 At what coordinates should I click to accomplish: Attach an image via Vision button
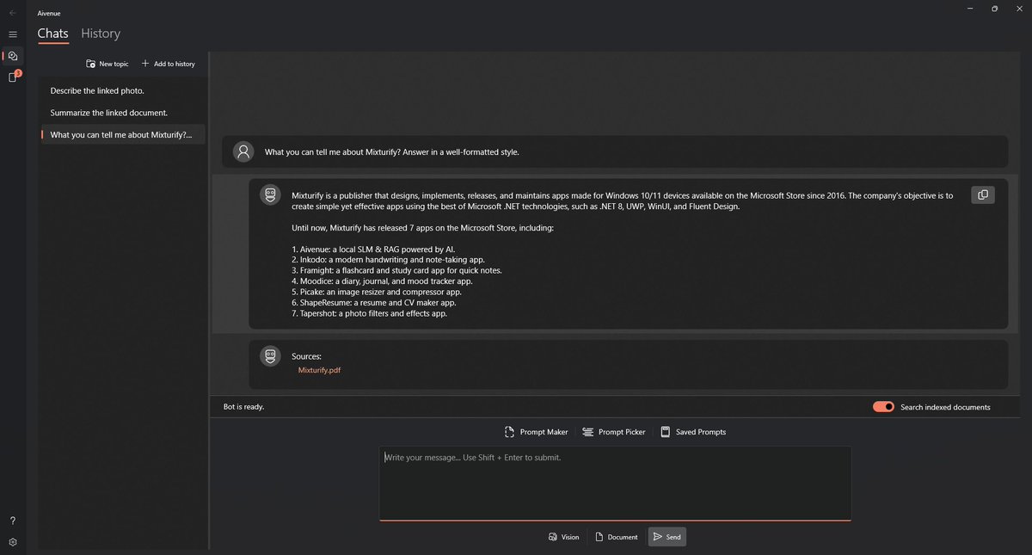pyautogui.click(x=563, y=537)
